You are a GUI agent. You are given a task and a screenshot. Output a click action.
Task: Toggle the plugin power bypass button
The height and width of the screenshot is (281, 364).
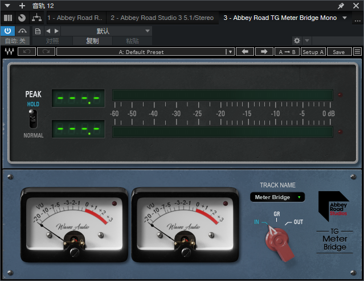[7, 31]
